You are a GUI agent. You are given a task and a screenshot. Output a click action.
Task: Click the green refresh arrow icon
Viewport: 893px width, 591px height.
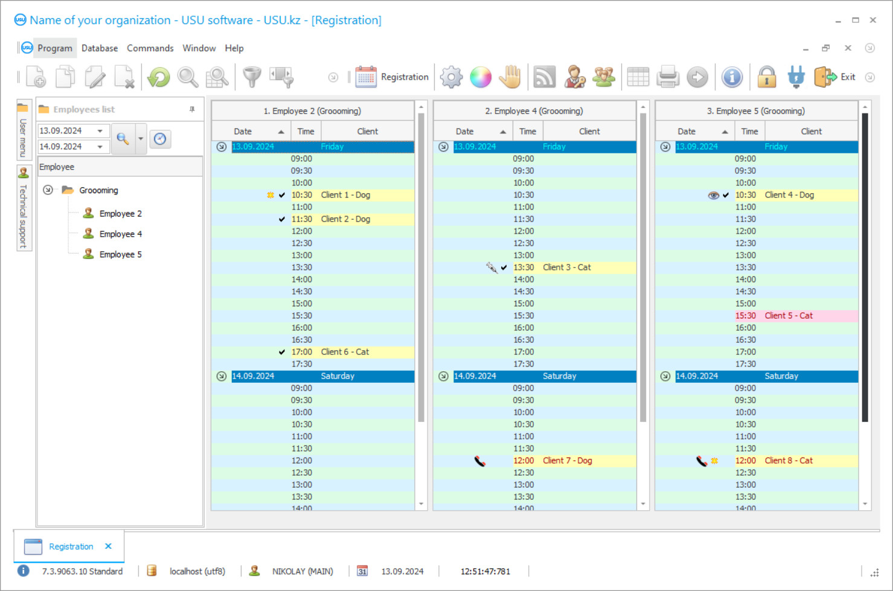point(158,77)
